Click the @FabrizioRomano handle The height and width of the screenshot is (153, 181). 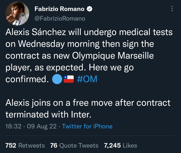click(x=60, y=18)
